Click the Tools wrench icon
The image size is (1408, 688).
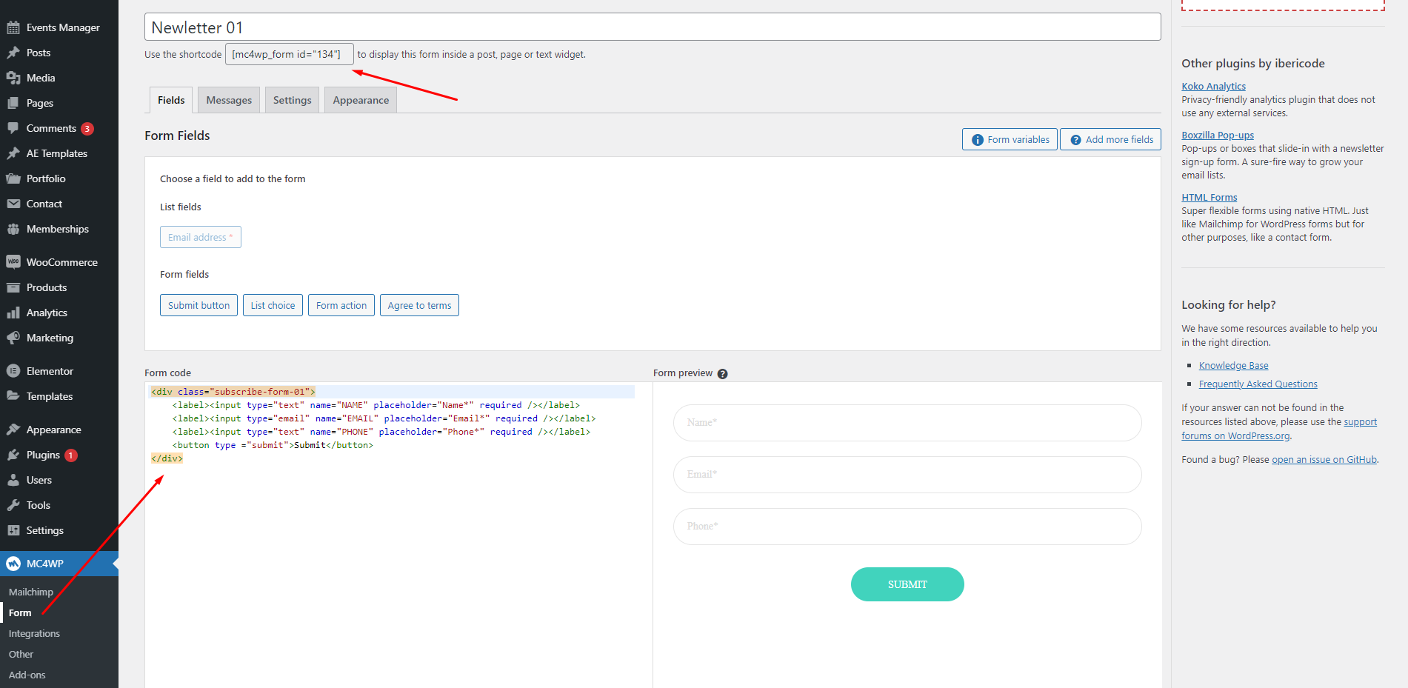[x=13, y=505]
